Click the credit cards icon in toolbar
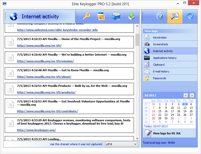201x154 pixels. pyautogui.click(x=101, y=17)
